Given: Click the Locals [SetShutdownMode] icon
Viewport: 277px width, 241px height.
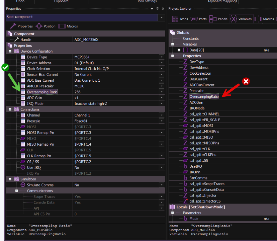Looking at the screenshot, I should point(172,207).
